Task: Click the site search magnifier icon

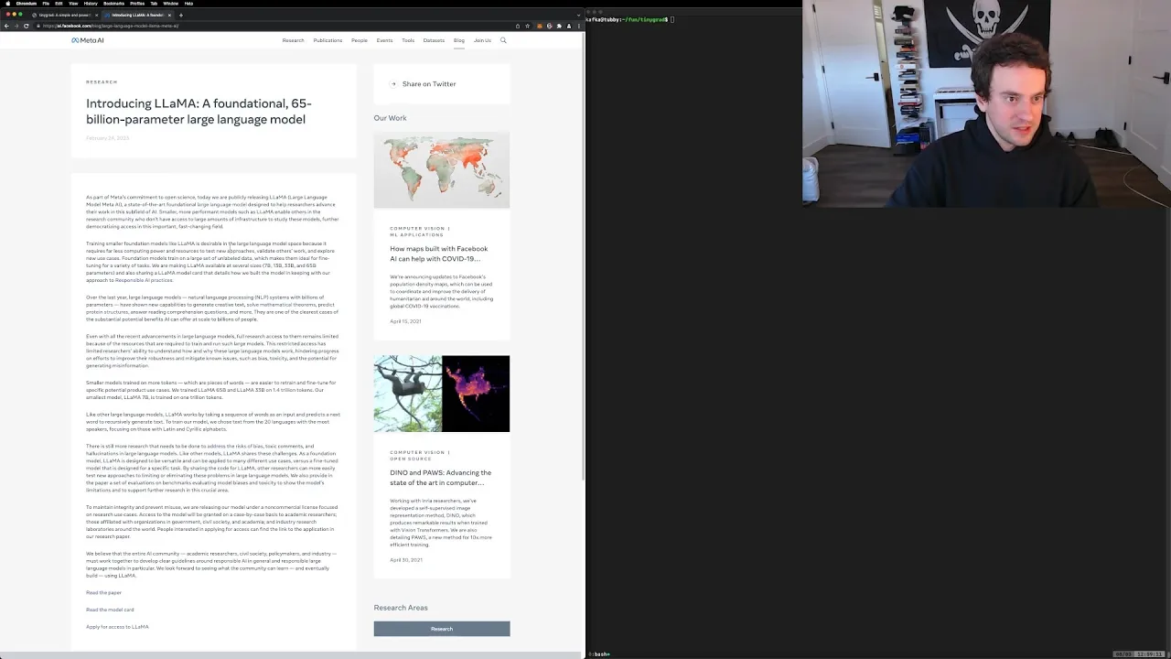Action: (503, 40)
